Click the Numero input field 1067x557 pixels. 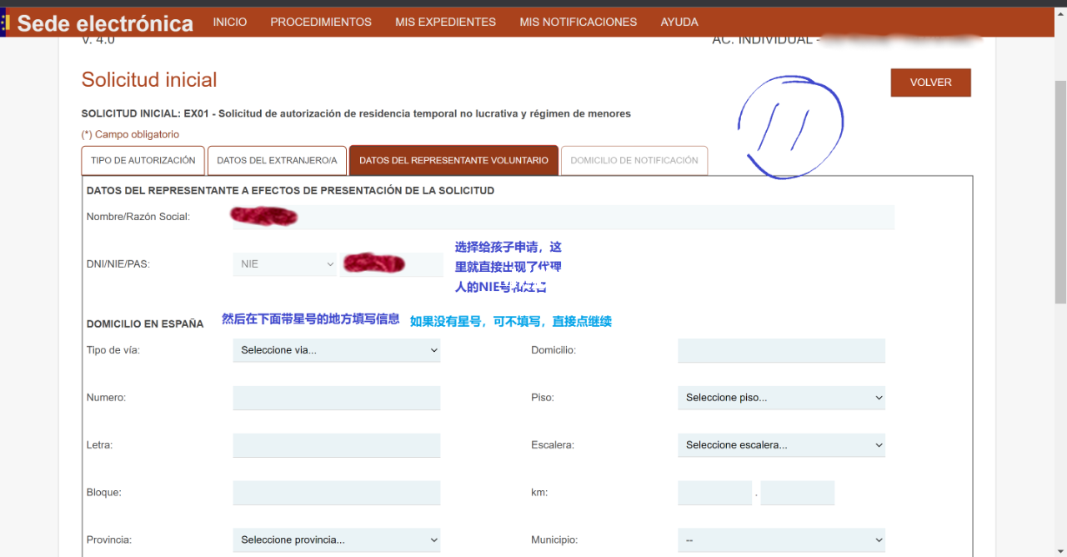[x=337, y=398]
